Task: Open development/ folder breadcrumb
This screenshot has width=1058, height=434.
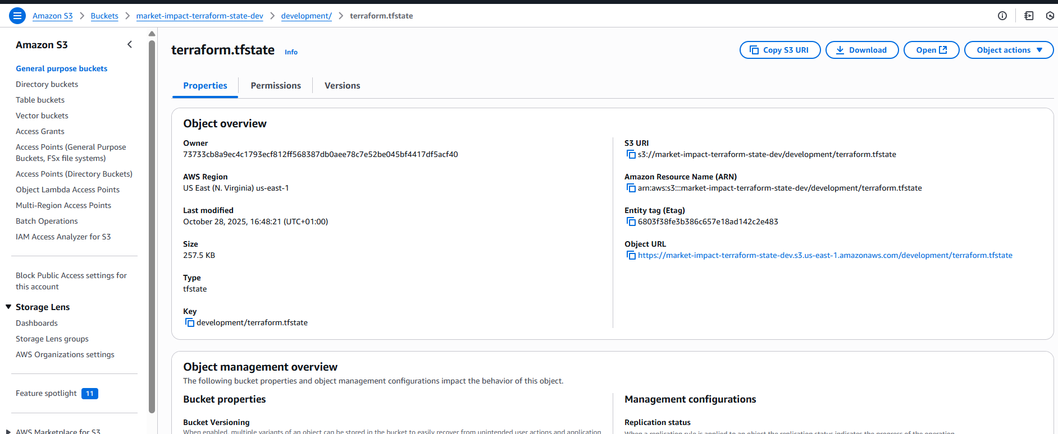Action: (x=306, y=16)
